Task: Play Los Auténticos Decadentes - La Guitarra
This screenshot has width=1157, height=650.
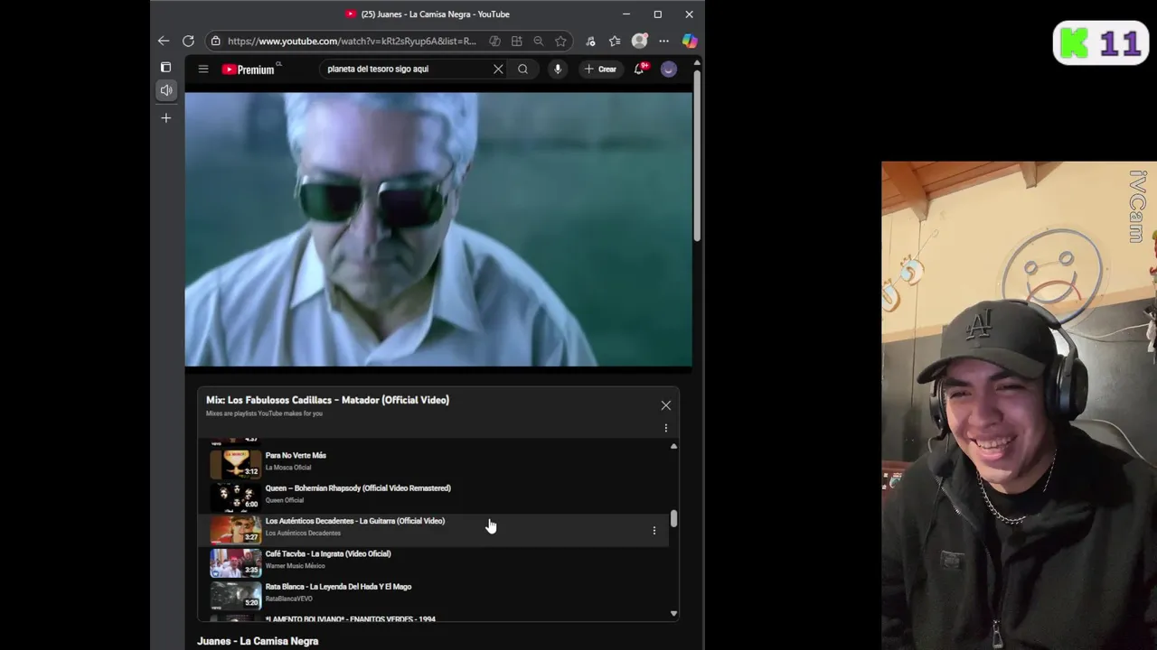Action: point(354,521)
